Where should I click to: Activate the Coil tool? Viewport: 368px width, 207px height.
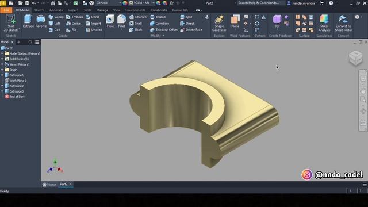[x=55, y=30]
